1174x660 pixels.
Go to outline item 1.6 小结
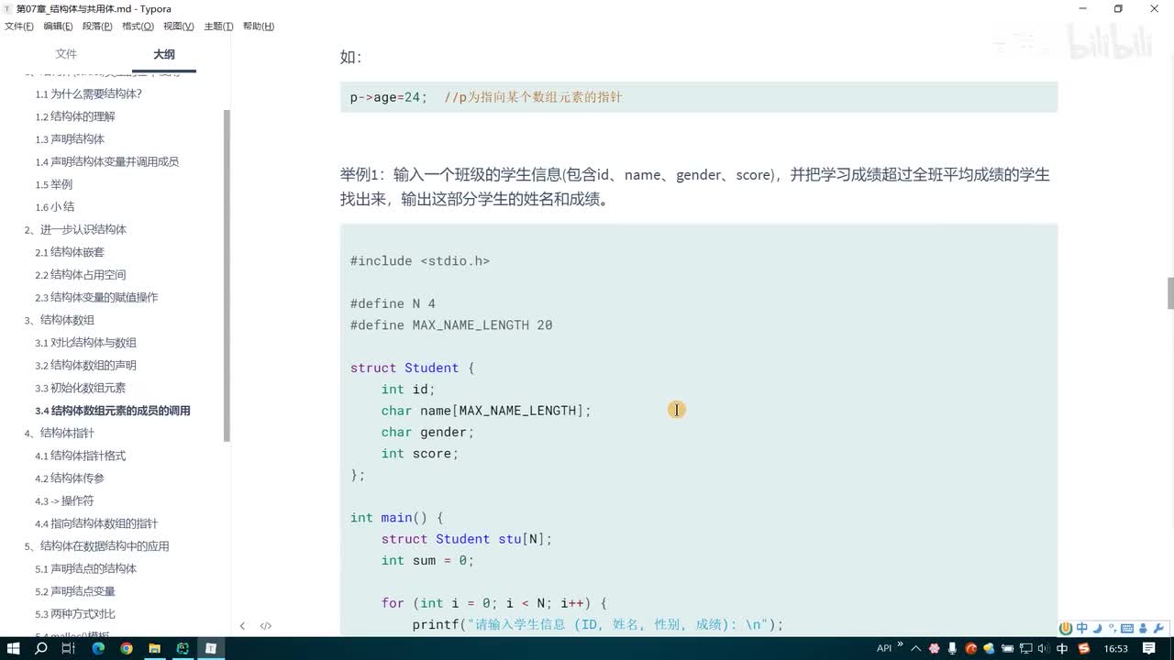click(55, 207)
